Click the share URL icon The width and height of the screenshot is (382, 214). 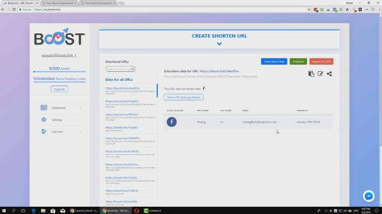coord(329,74)
